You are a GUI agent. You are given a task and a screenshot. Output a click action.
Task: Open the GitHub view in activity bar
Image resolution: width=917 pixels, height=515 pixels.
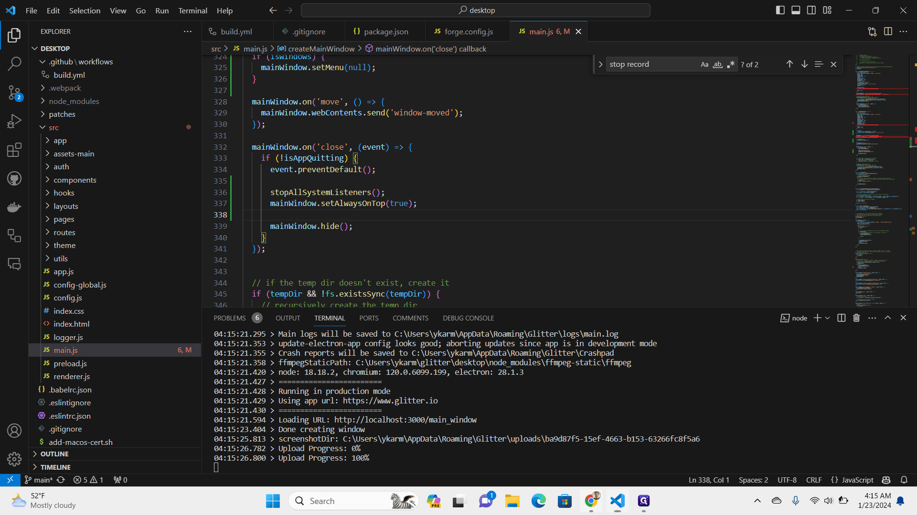pyautogui.click(x=14, y=178)
